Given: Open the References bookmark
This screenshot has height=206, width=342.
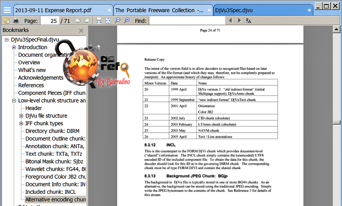Looking at the screenshot, I should tap(31, 85).
